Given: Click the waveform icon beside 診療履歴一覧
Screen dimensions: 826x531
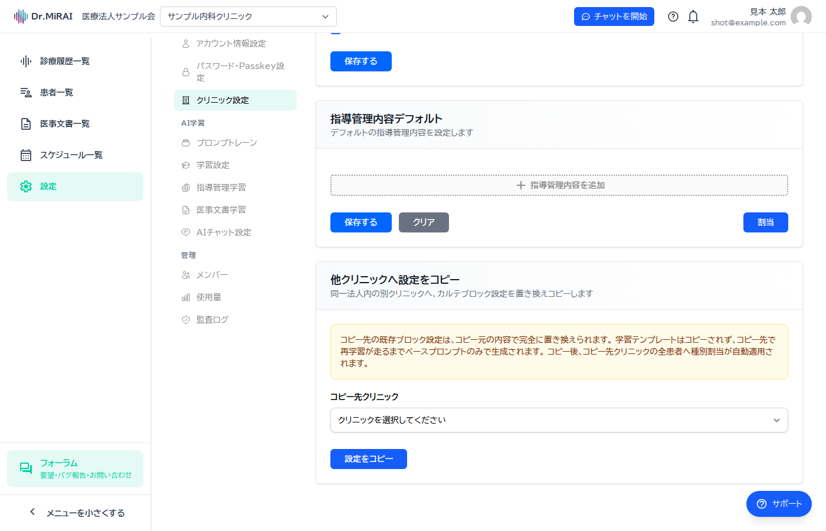Looking at the screenshot, I should point(26,61).
